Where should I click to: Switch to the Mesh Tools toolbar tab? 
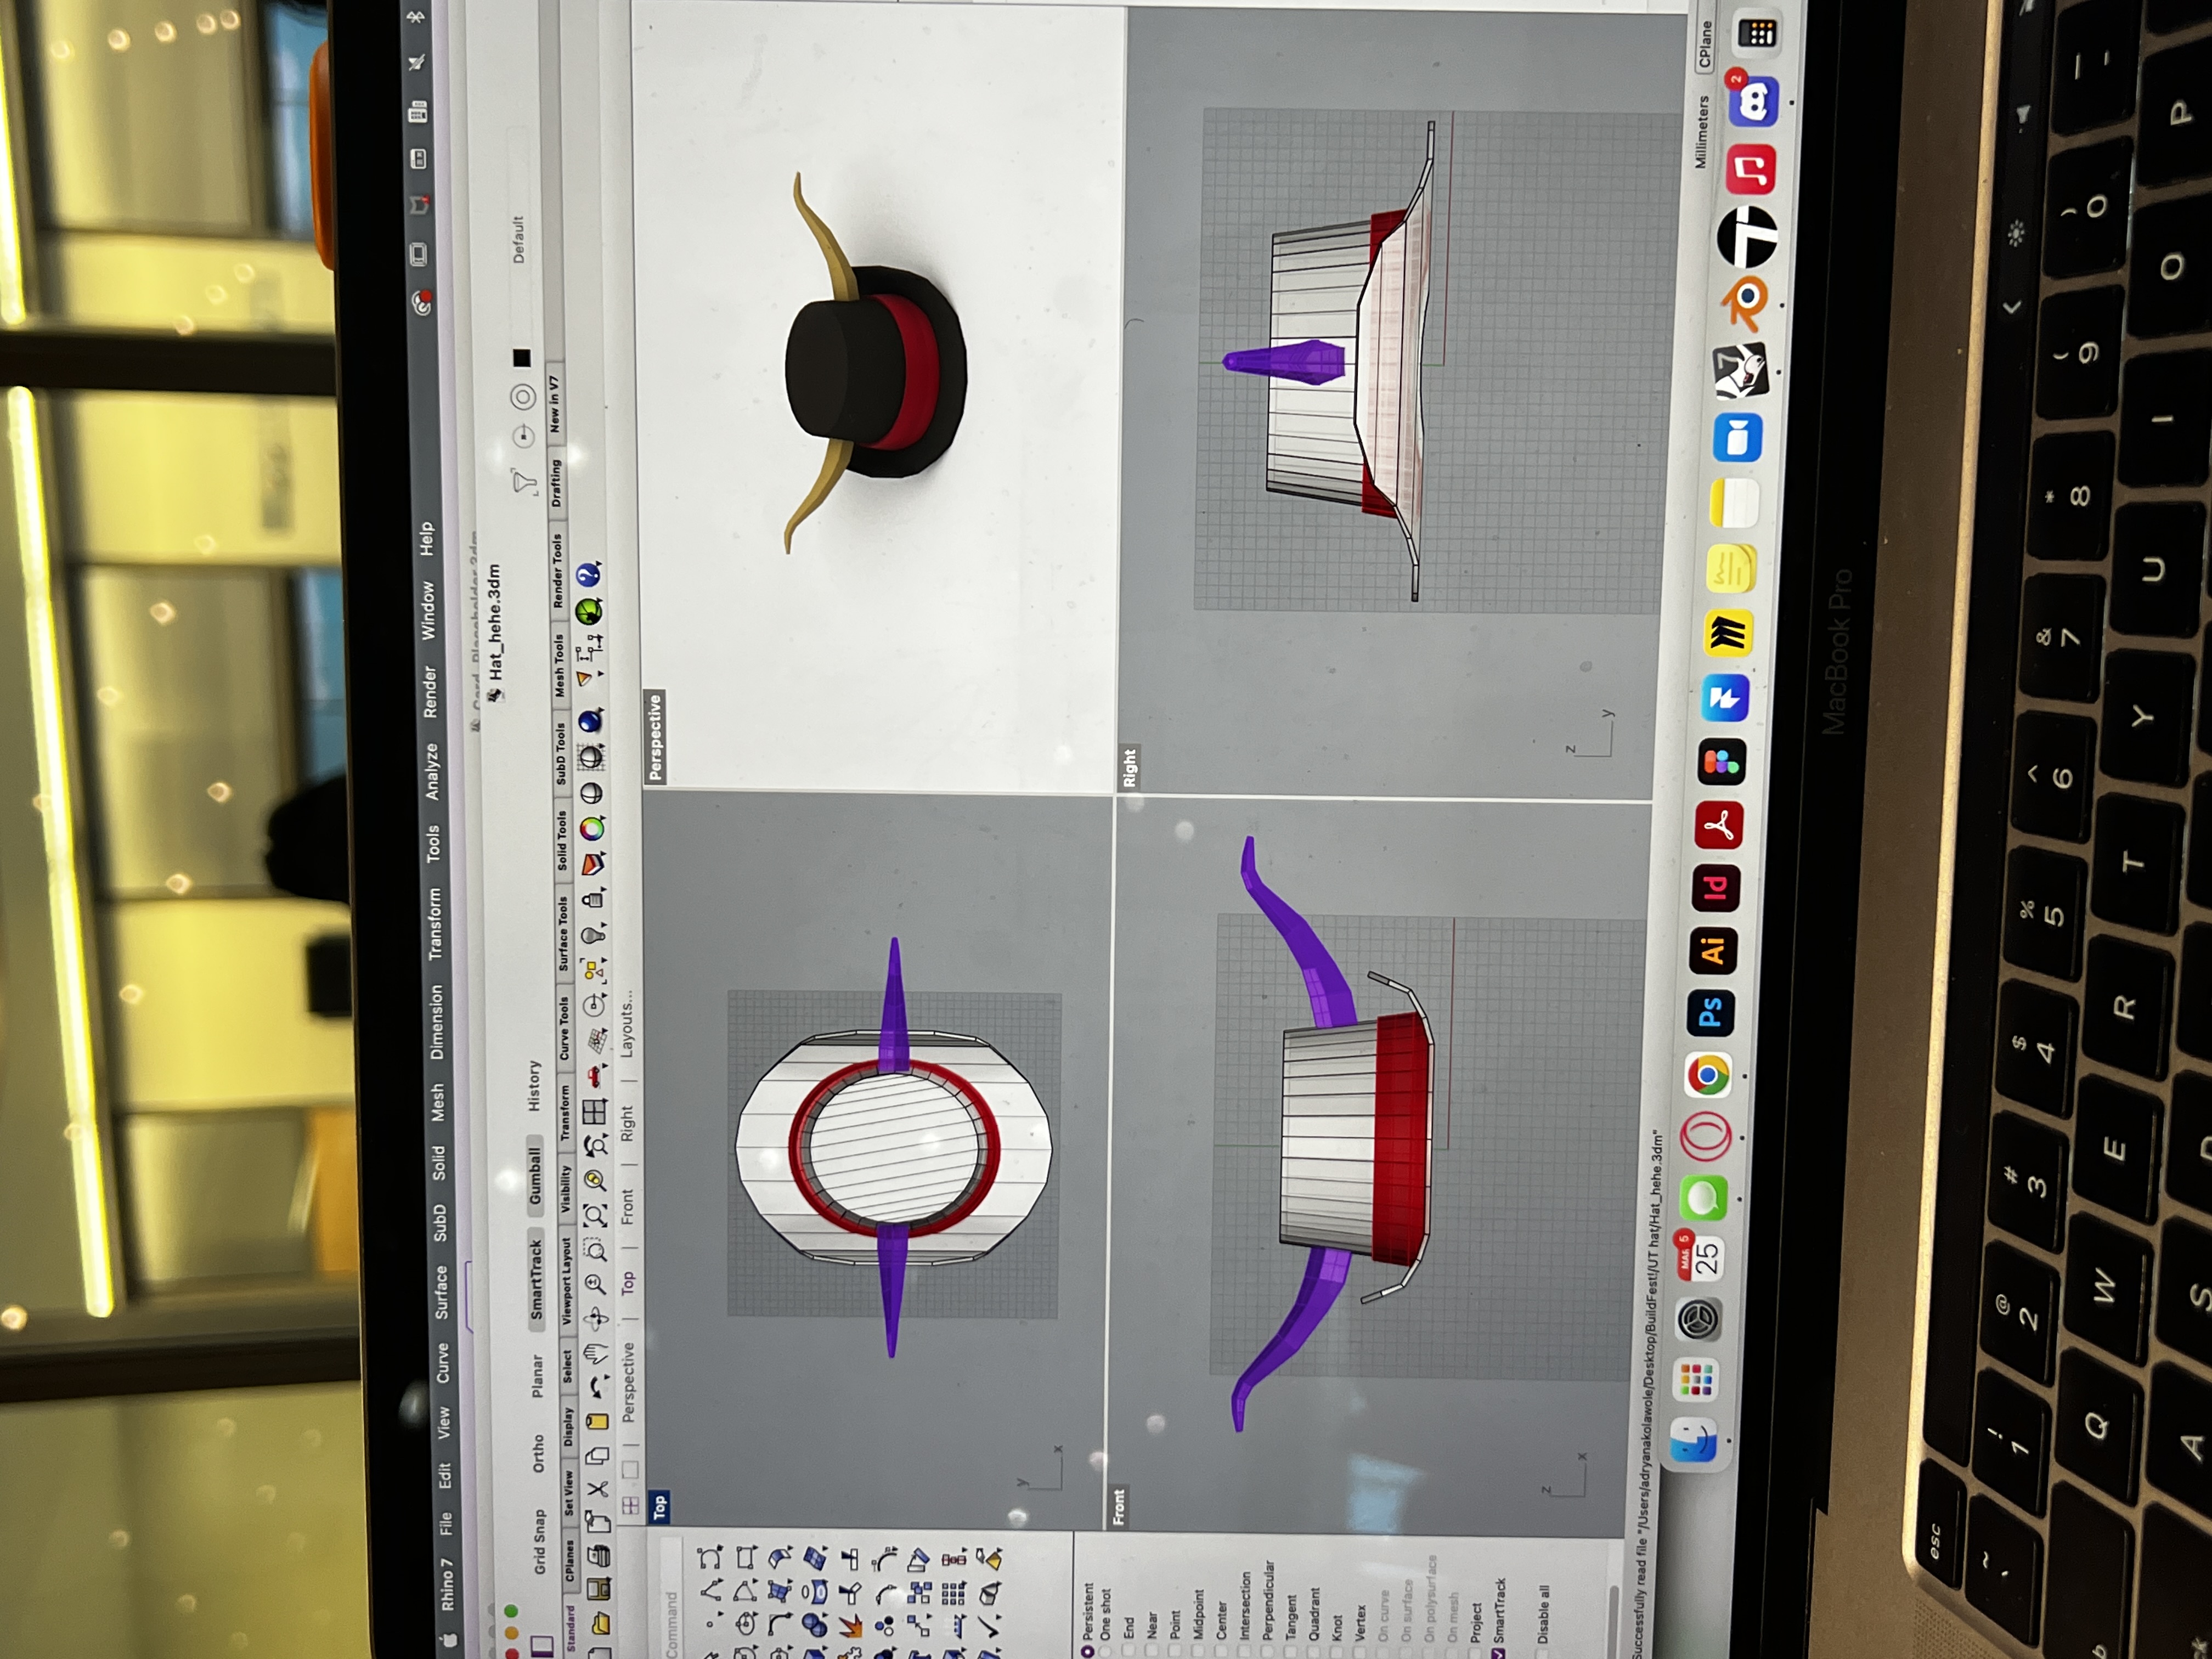click(x=560, y=665)
